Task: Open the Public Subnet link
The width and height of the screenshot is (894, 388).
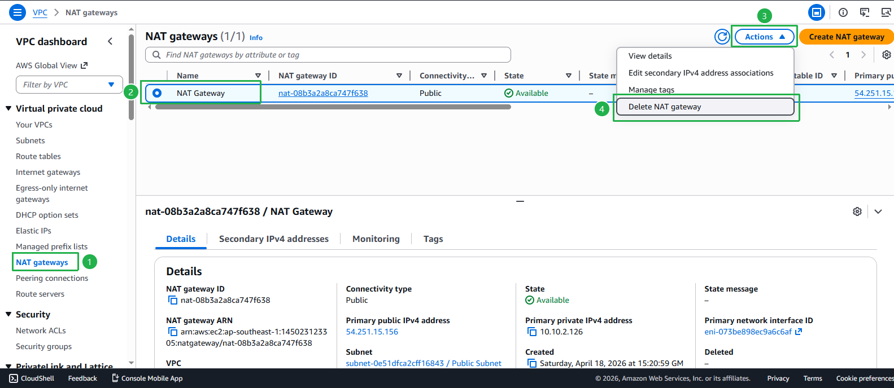Action: (x=424, y=363)
